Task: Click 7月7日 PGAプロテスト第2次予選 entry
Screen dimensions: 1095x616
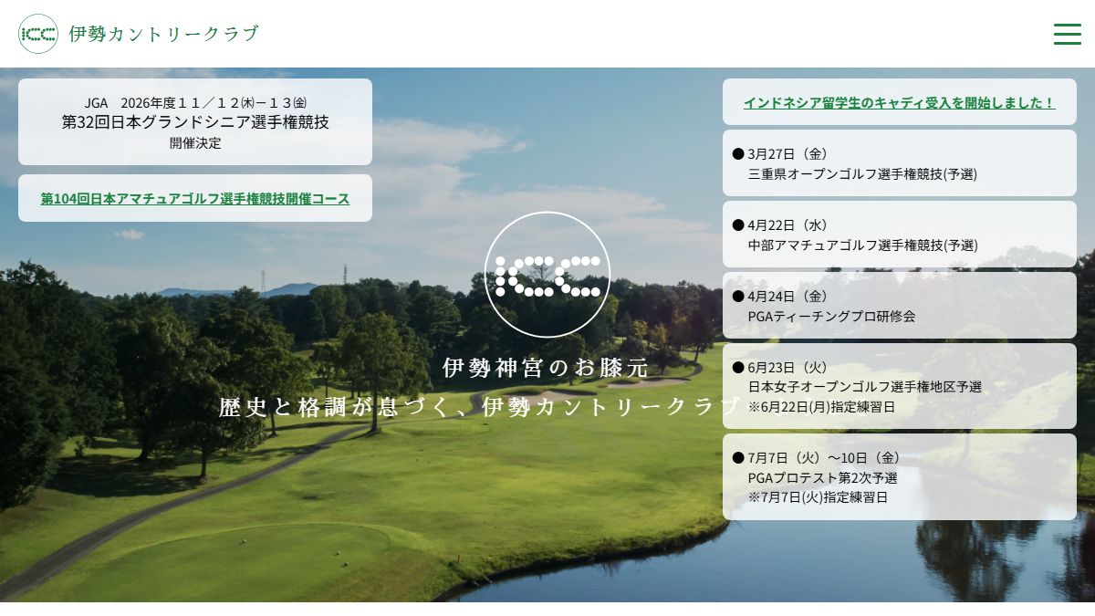Action: 900,476
